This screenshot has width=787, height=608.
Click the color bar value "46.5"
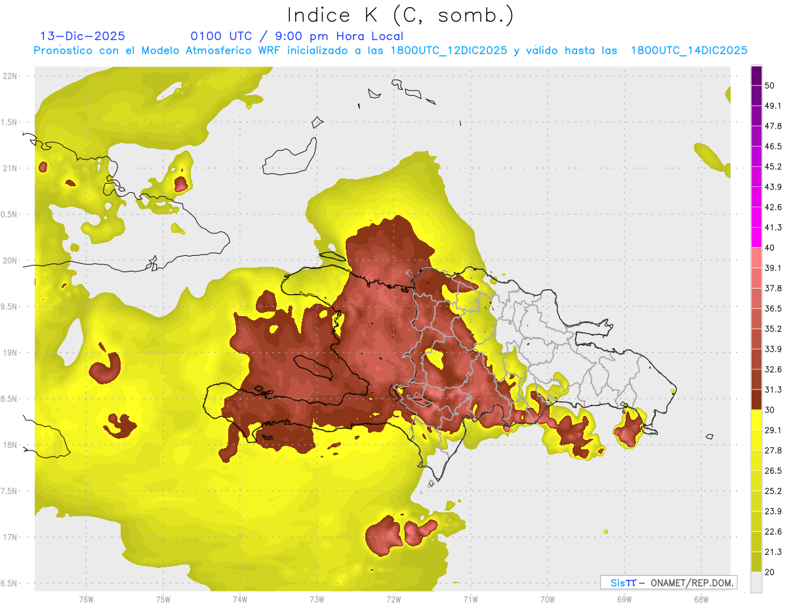tap(773, 146)
